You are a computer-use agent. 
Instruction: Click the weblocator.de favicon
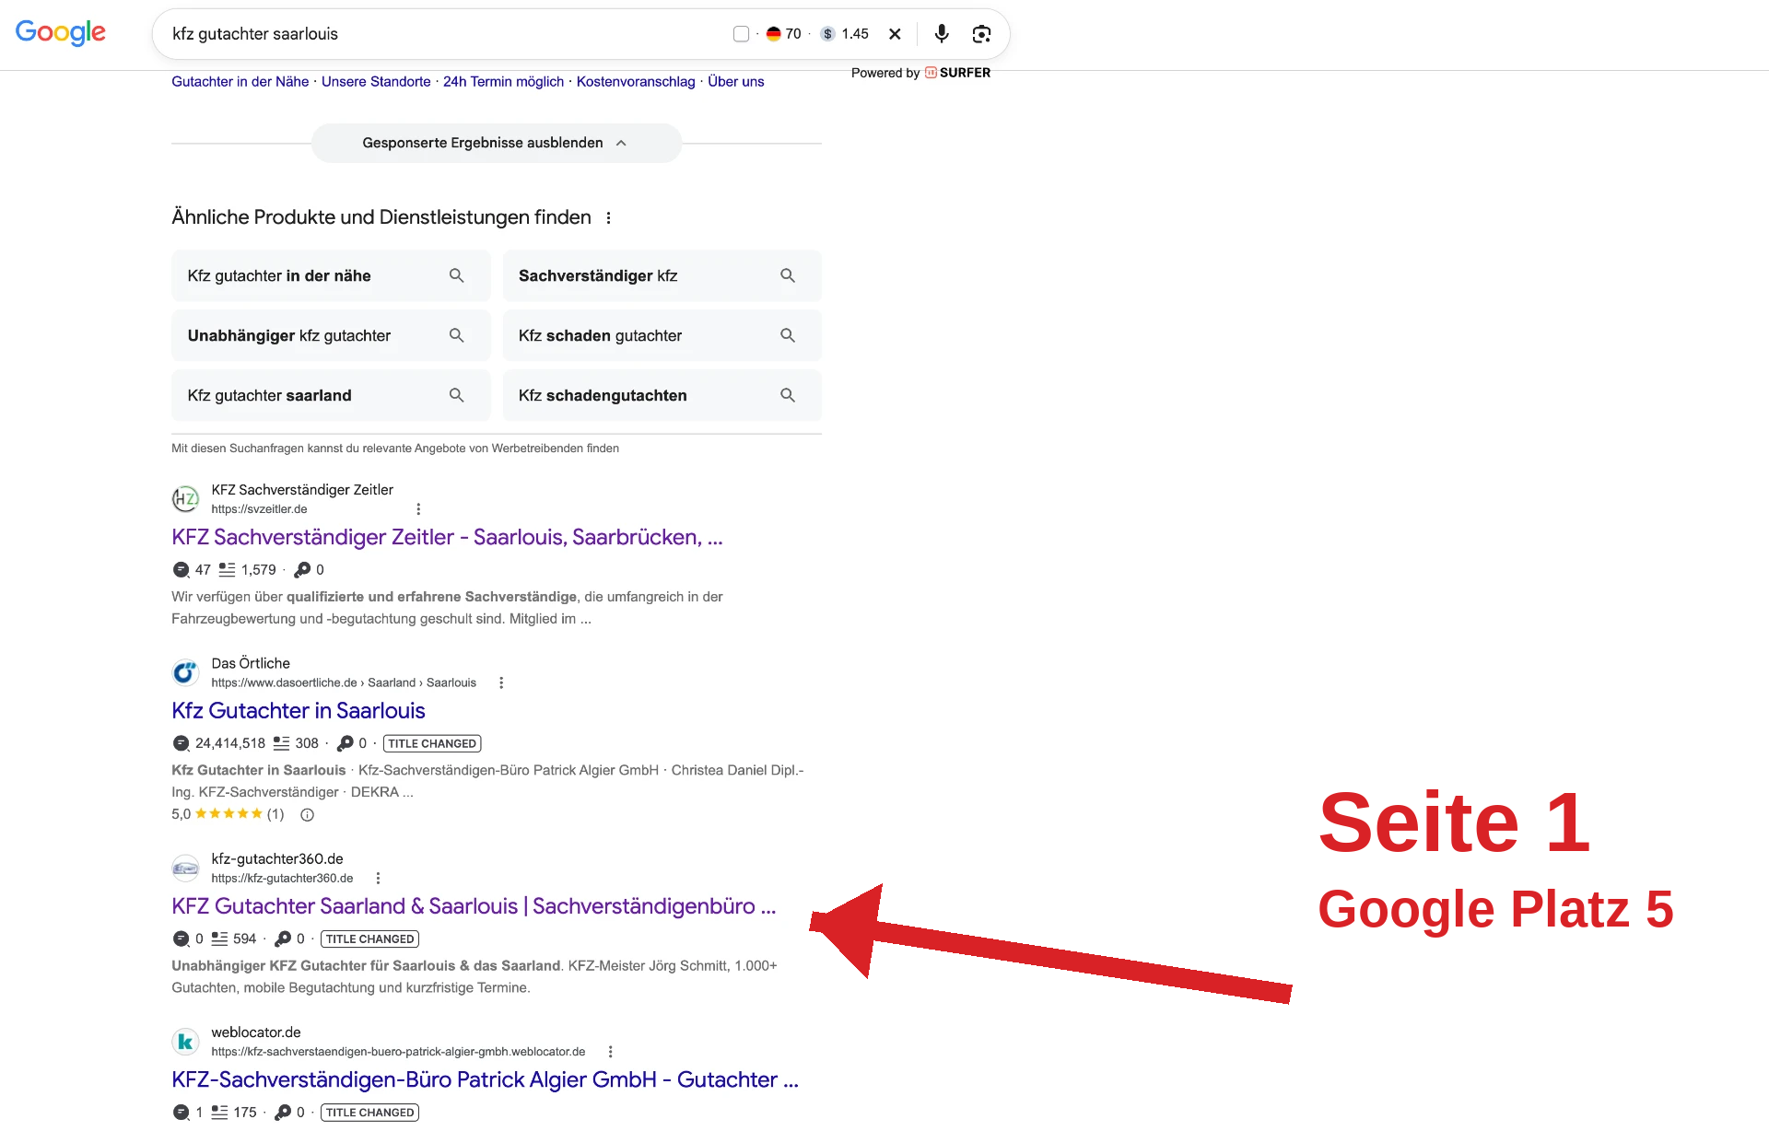click(185, 1042)
